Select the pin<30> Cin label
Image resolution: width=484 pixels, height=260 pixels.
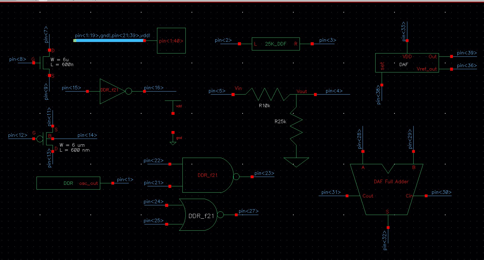[x=441, y=192]
